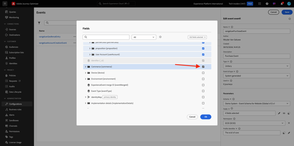Select Configurations in the sidebar
Screen dimensions: 294x146
point(17,104)
